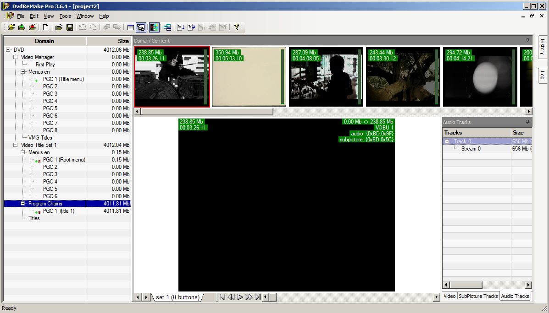
Task: Click the colorful preview mode toolbar icon
Action: tap(154, 27)
